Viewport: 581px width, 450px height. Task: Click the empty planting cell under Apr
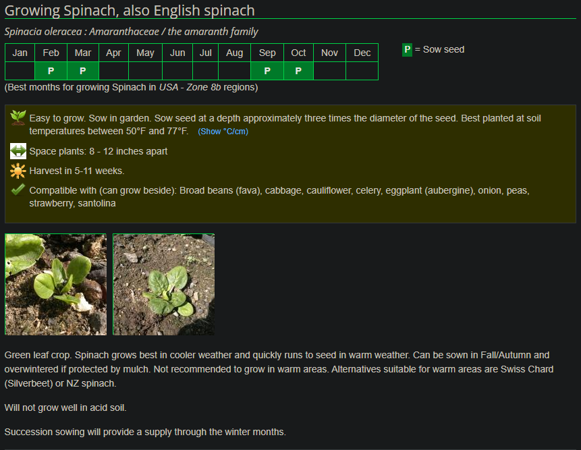point(113,71)
